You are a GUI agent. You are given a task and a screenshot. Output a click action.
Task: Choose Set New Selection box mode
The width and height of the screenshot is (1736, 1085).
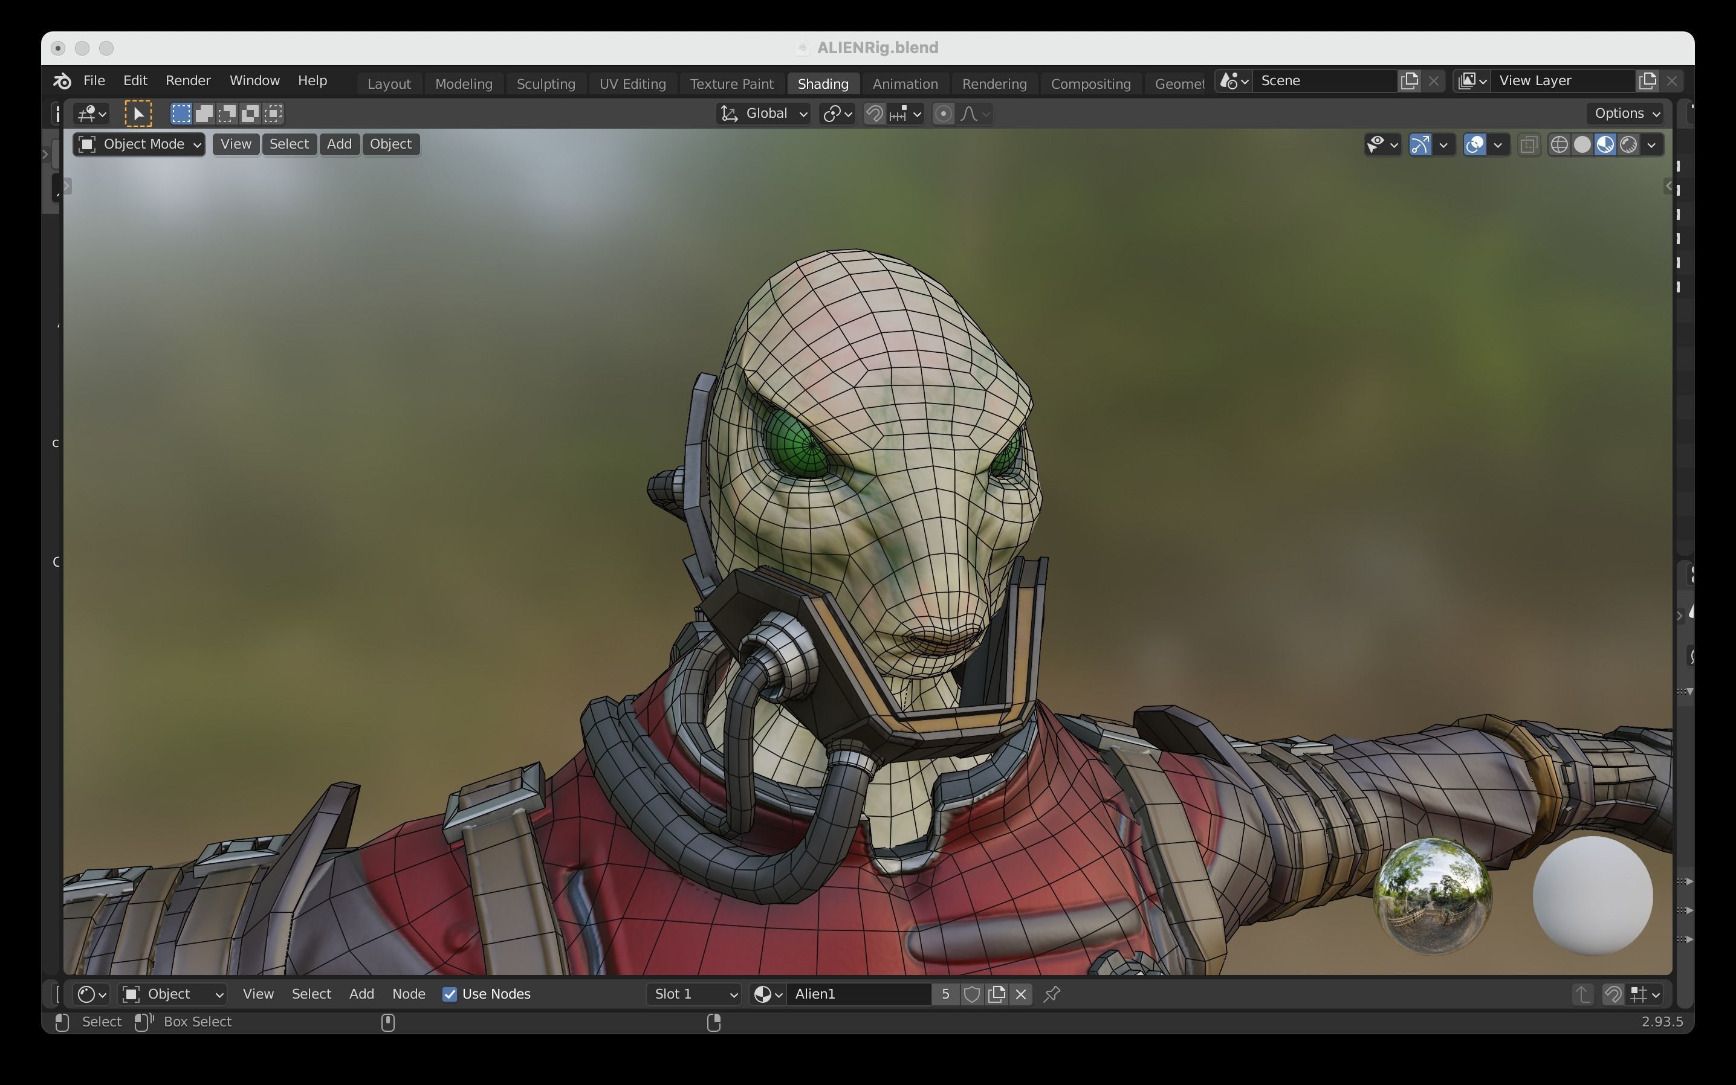click(181, 114)
